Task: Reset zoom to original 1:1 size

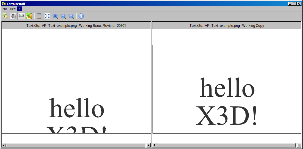Action: [x=55, y=16]
